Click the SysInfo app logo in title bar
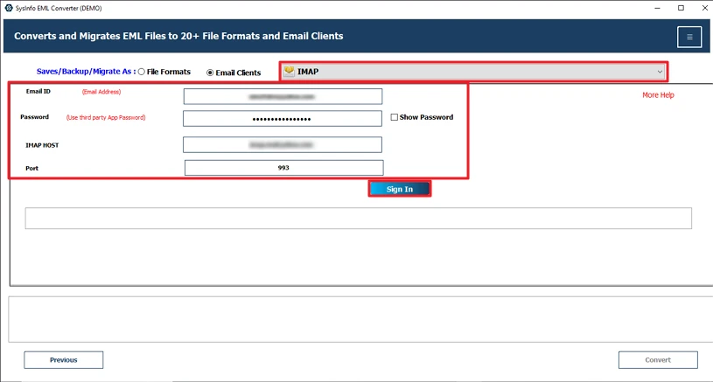Screen dimensions: 713x382 pyautogui.click(x=9, y=8)
